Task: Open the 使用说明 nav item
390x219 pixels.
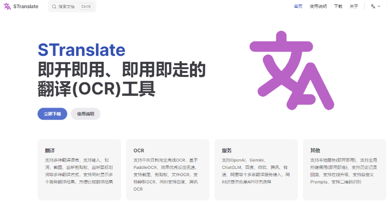Action: [318, 6]
